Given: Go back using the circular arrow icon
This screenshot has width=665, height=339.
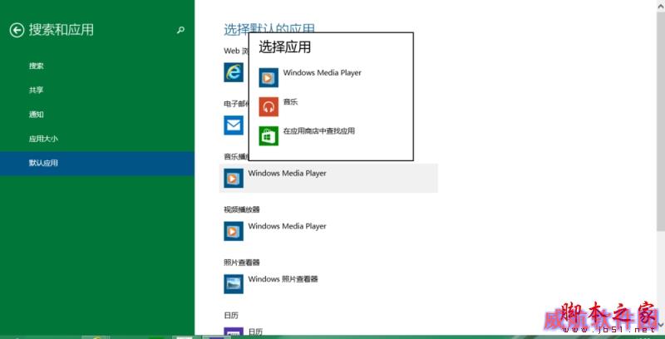Looking at the screenshot, I should click(17, 30).
